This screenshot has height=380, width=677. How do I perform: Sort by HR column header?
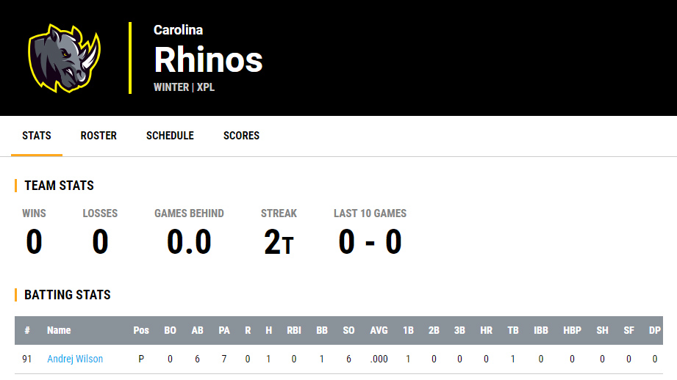486,330
